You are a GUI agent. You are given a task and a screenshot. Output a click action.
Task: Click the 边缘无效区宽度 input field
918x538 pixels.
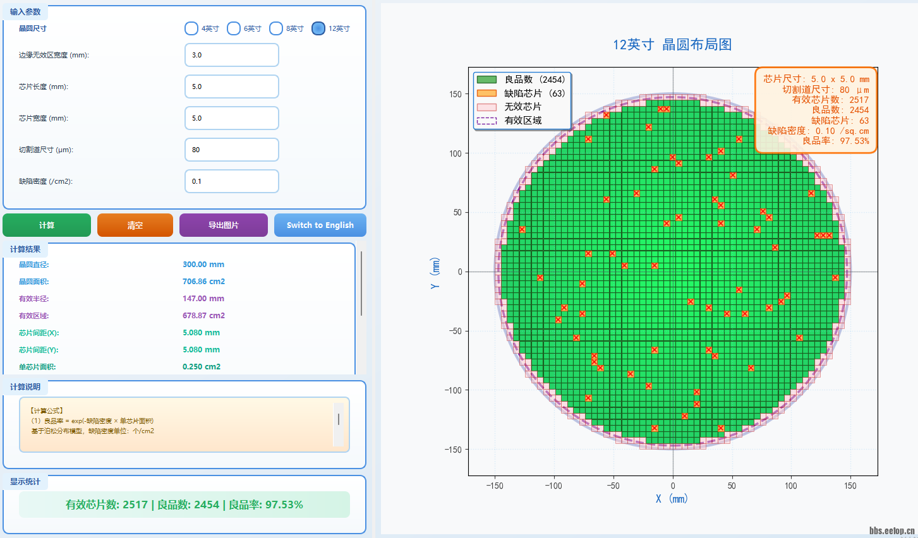tap(231, 55)
